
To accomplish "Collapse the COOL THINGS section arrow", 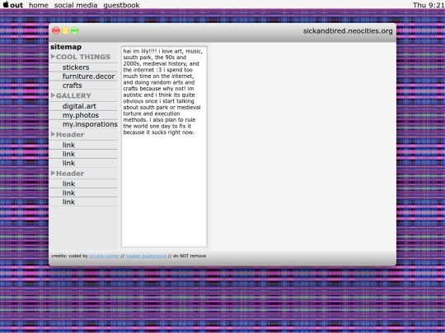I will pos(53,57).
